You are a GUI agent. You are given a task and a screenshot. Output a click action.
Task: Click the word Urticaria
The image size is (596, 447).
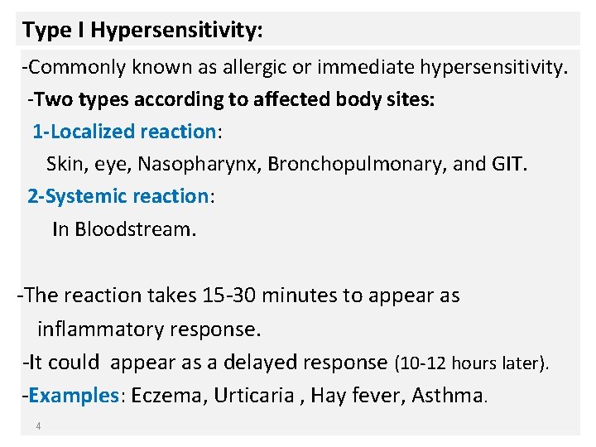coord(254,396)
